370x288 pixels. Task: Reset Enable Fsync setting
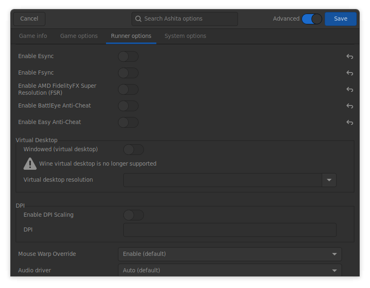tap(349, 73)
